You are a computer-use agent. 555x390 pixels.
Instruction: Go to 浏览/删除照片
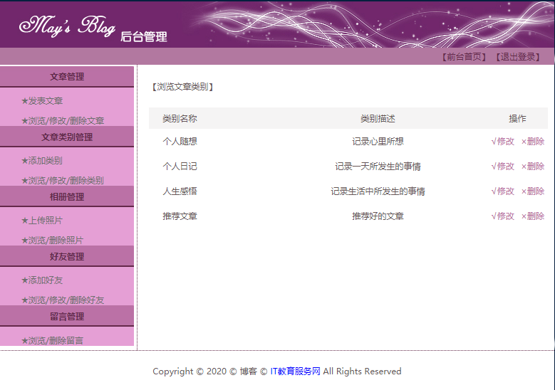53,240
